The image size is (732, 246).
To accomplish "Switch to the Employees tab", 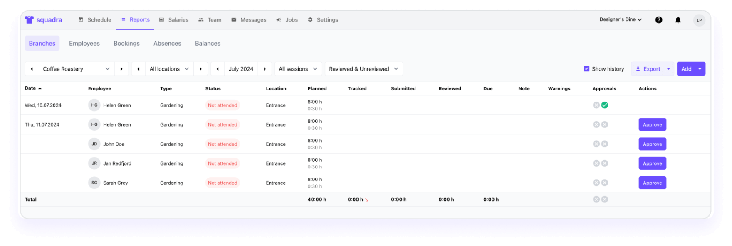I will [84, 44].
